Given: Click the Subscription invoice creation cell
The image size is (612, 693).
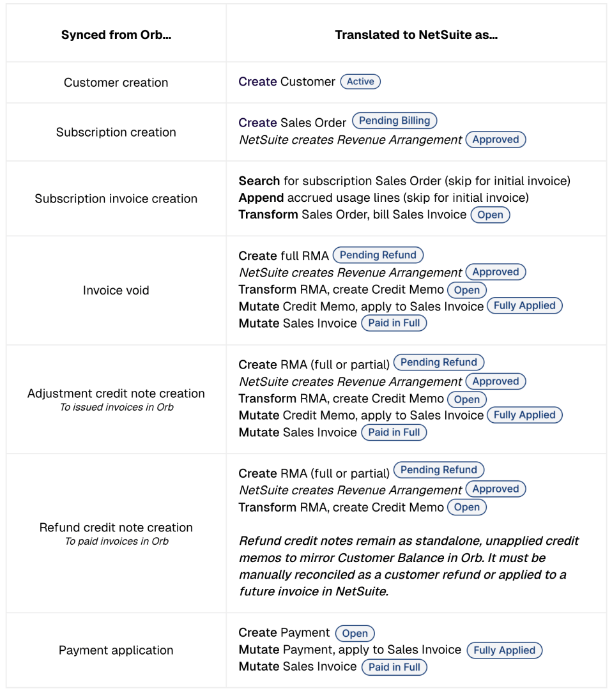Looking at the screenshot, I should [116, 199].
